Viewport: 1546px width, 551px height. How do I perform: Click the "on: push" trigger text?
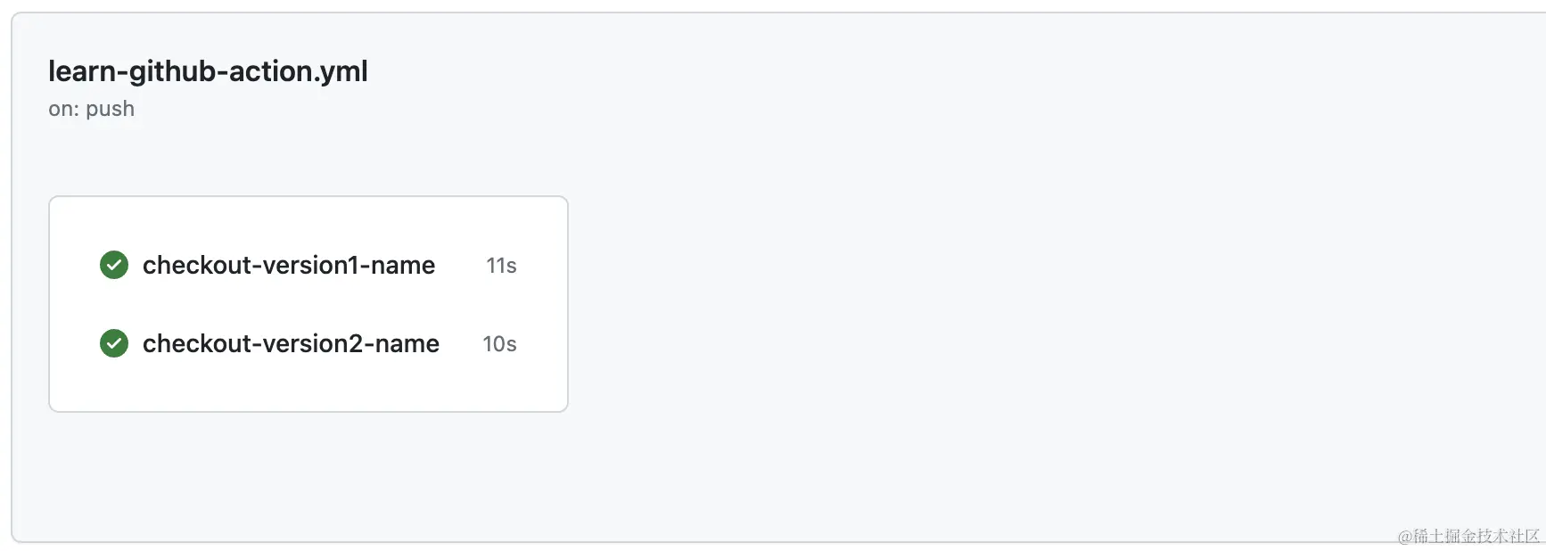[x=91, y=109]
